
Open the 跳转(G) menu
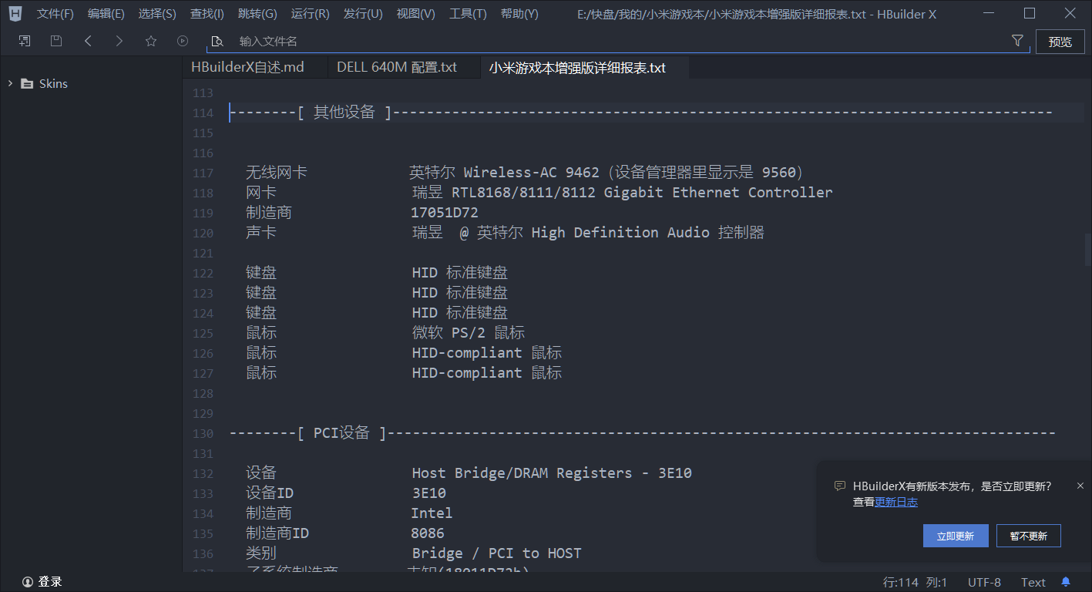point(258,14)
